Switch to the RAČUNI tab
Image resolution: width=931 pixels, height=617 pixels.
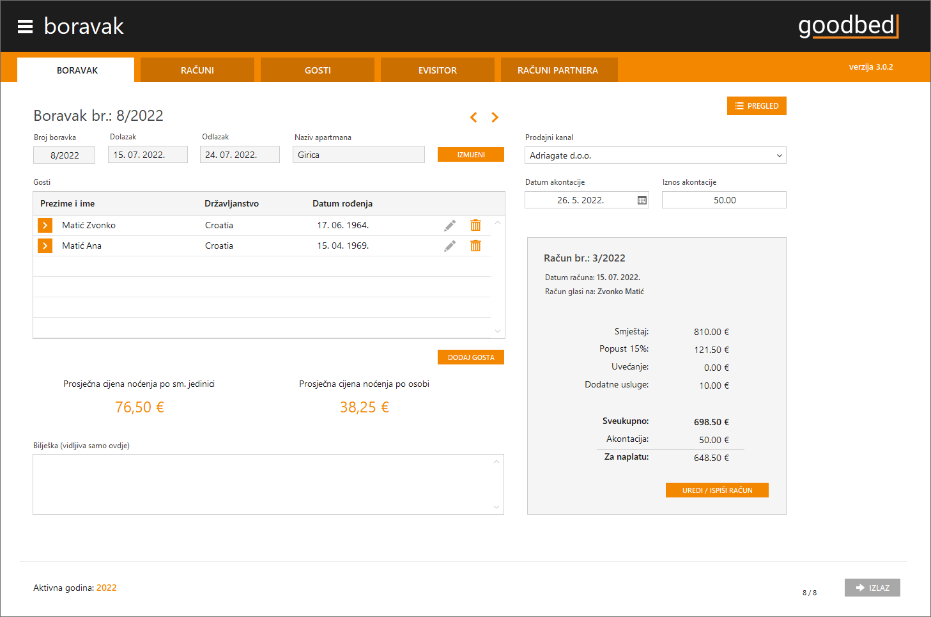point(197,70)
